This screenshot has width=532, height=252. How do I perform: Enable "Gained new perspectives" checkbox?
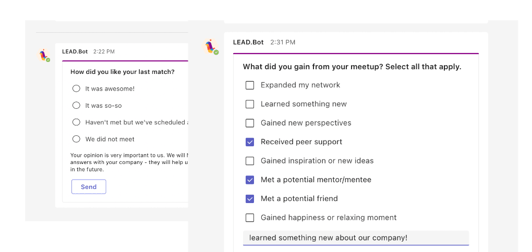pos(250,123)
